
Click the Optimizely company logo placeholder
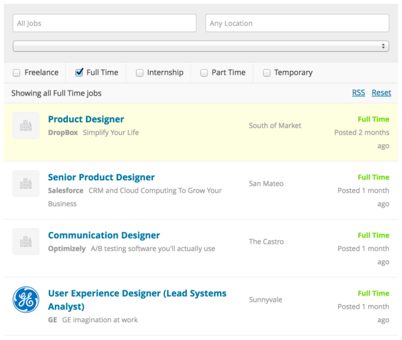click(26, 241)
